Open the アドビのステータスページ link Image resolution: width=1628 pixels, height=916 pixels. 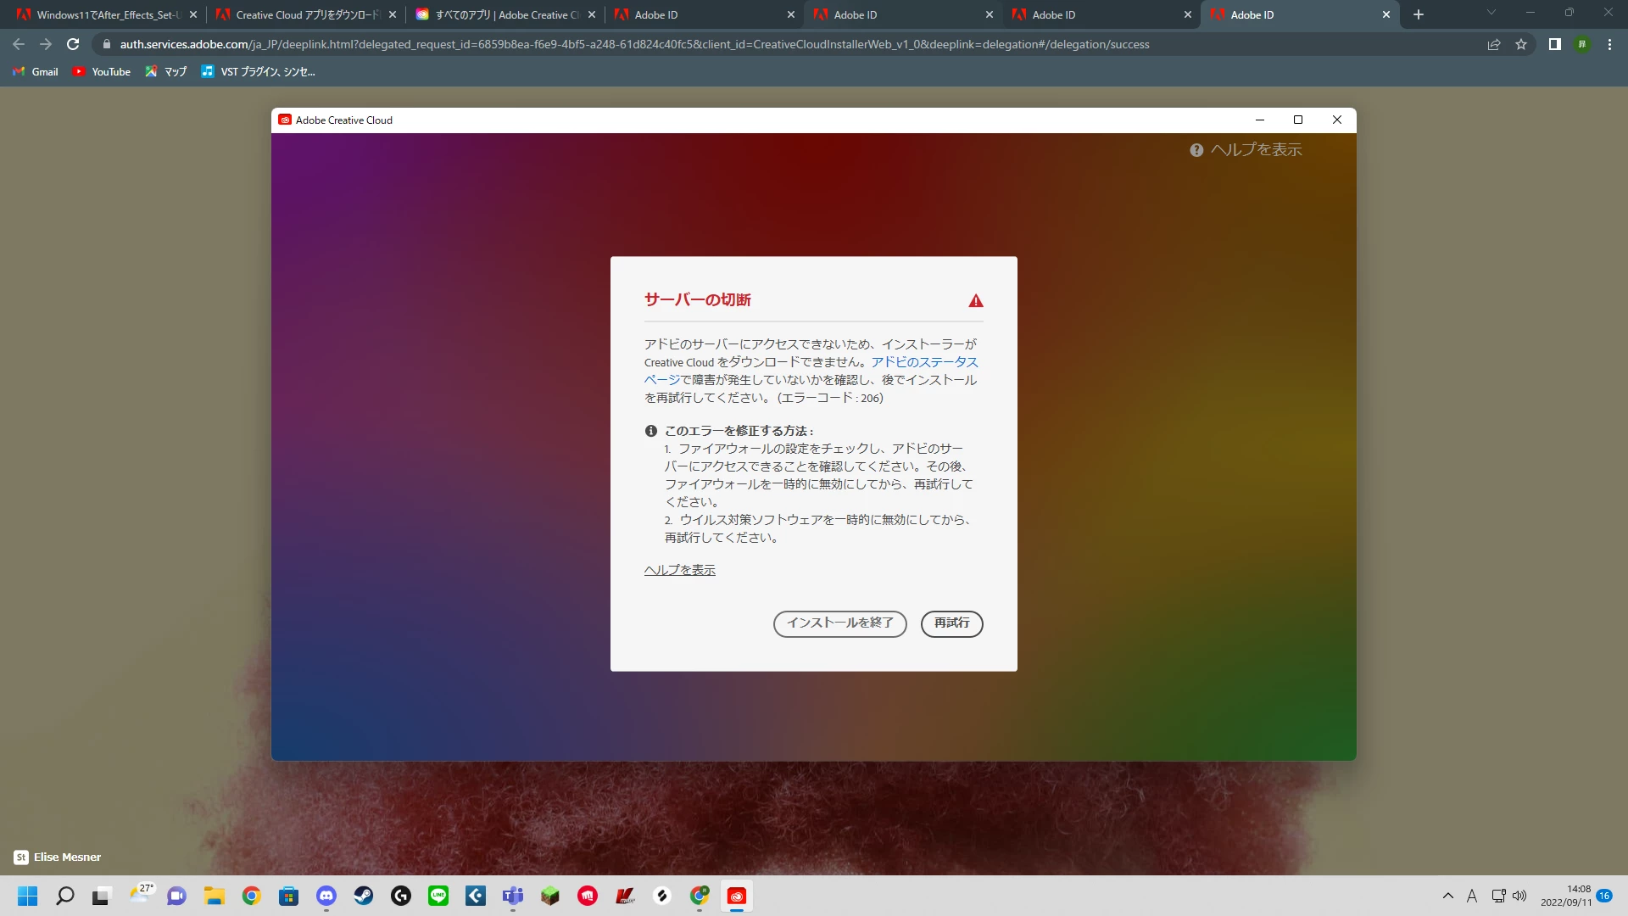(923, 362)
